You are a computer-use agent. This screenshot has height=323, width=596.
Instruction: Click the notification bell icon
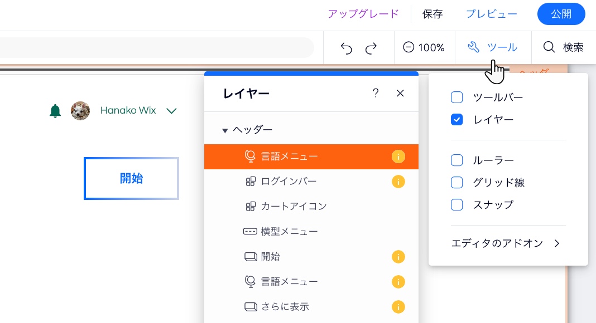(55, 111)
